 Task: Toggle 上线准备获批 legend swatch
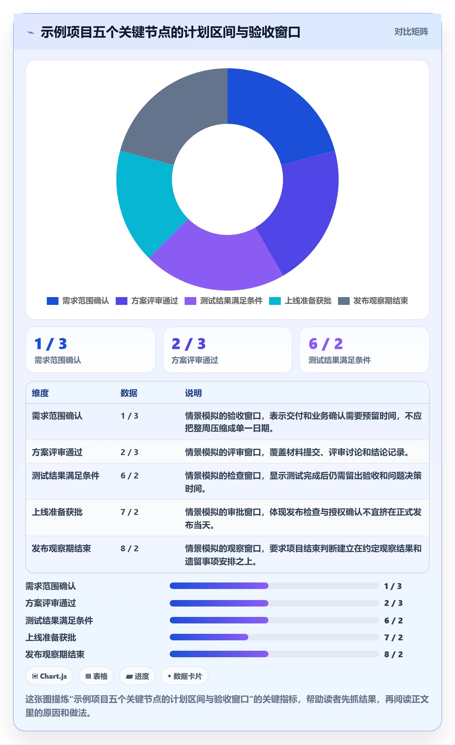point(275,301)
